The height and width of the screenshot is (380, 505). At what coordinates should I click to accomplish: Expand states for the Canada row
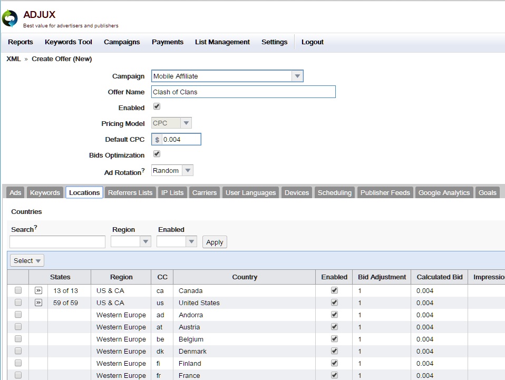(x=38, y=290)
